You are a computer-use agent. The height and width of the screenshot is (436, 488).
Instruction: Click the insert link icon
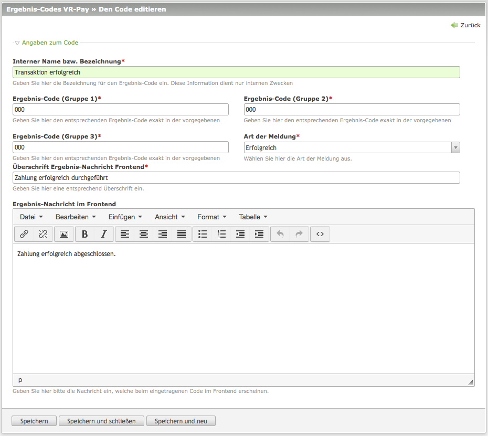click(24, 235)
